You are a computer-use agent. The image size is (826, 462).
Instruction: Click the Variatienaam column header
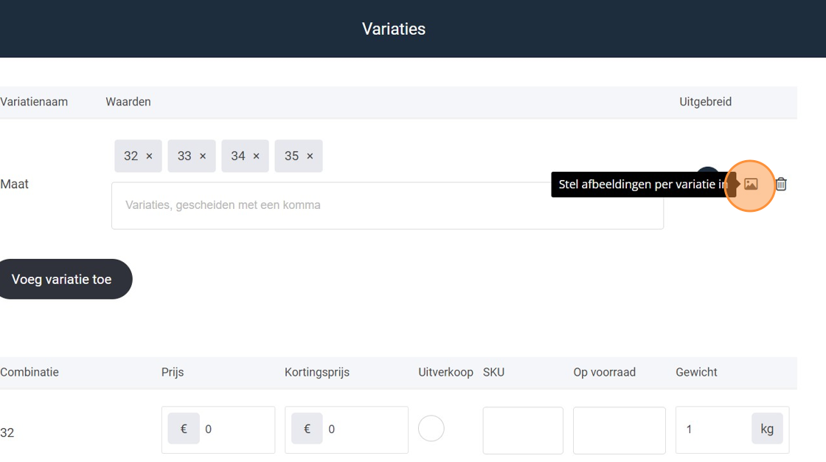point(34,102)
